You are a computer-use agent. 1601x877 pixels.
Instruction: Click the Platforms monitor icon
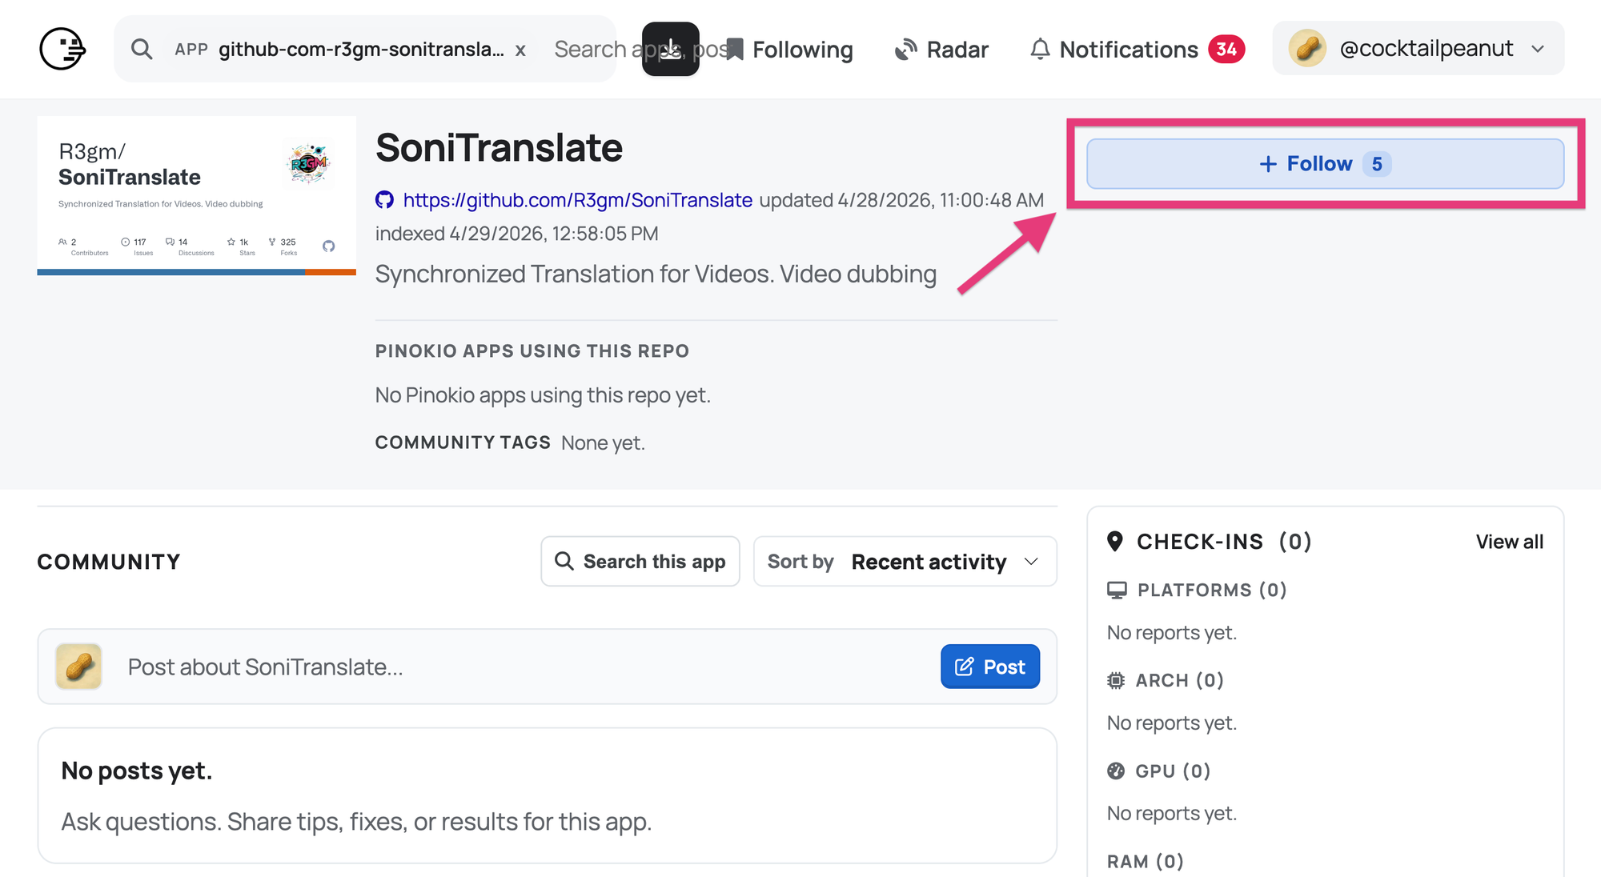pyautogui.click(x=1117, y=591)
